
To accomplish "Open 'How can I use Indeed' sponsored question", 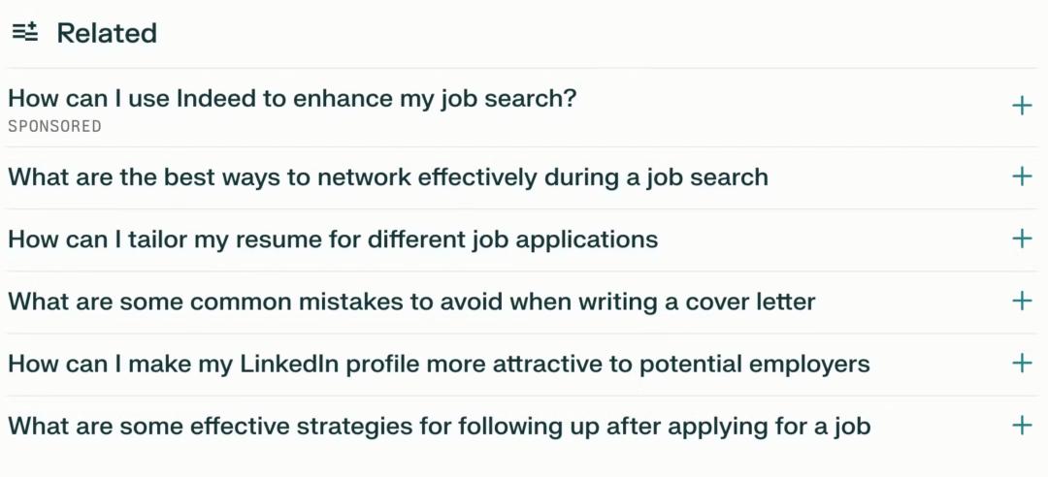I will (292, 99).
